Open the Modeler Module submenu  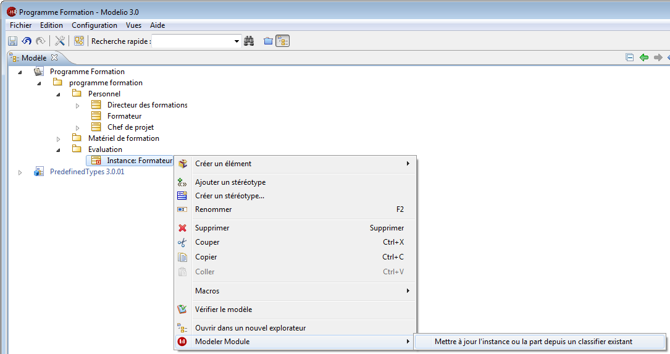(x=295, y=342)
